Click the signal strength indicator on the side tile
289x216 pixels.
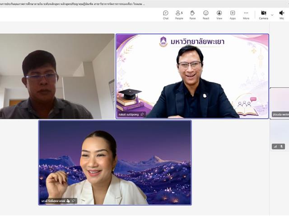point(275,146)
